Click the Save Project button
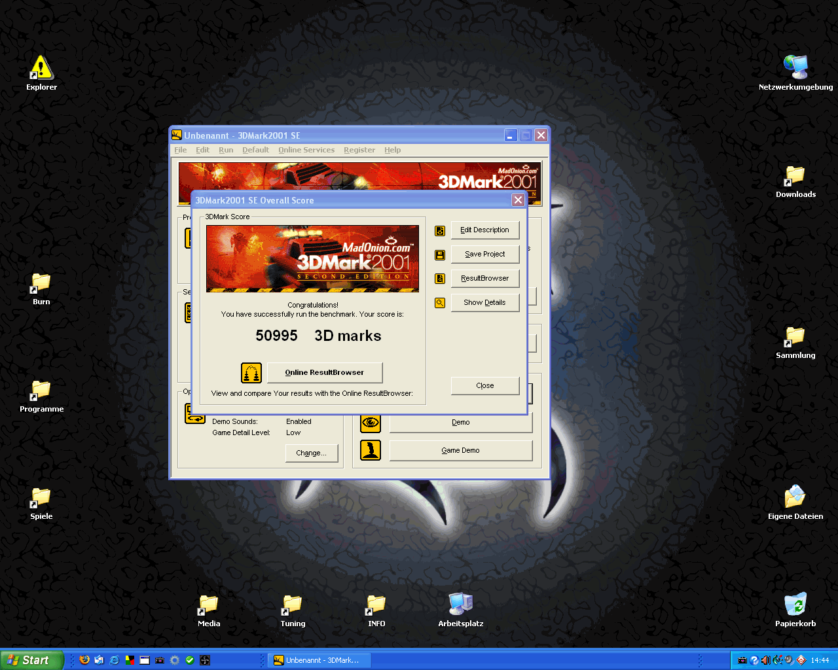Image resolution: width=838 pixels, height=670 pixels. 485,255
